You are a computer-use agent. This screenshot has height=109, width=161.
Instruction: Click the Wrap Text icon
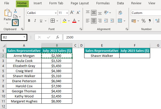point(120,13)
